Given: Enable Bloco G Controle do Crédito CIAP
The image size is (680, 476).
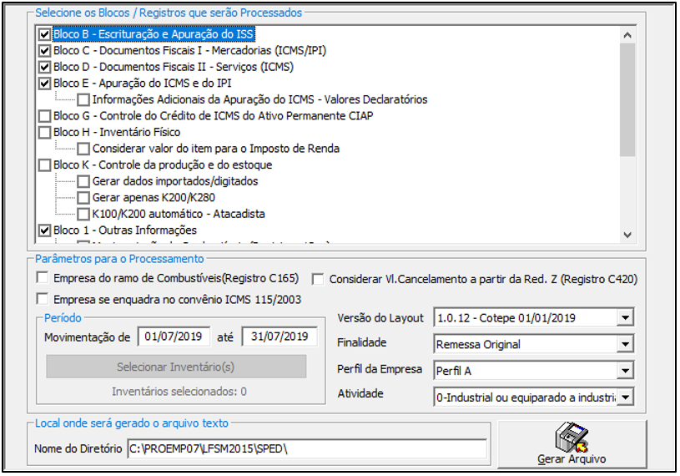Looking at the screenshot, I should point(45,116).
